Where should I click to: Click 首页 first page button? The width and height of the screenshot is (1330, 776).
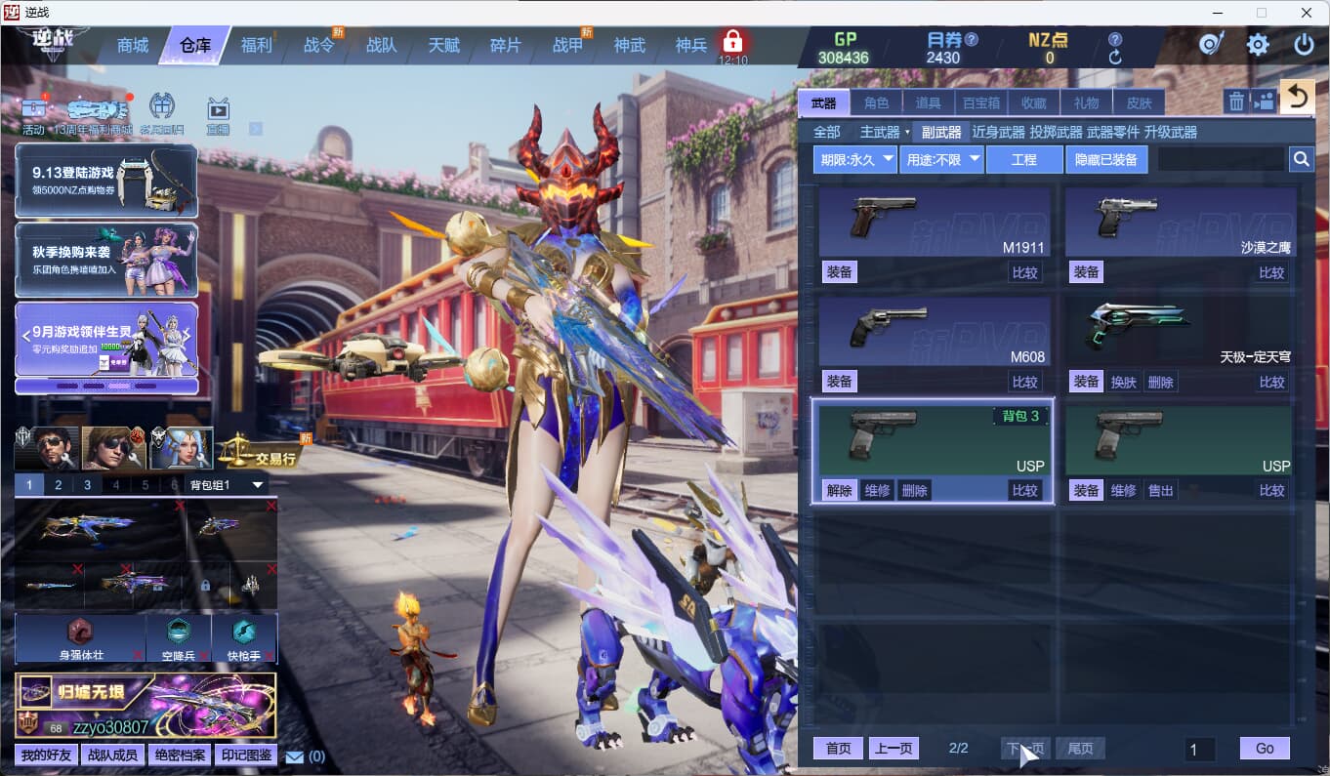(839, 749)
